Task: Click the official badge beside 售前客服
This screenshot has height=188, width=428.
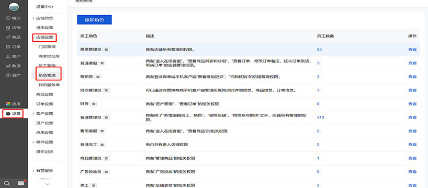Action: [x=102, y=131]
